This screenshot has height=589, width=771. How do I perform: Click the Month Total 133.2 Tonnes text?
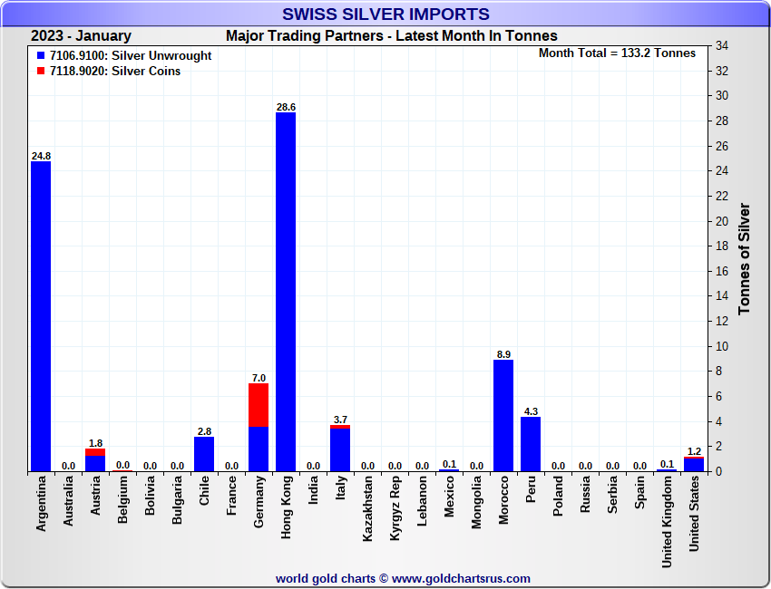tap(617, 53)
